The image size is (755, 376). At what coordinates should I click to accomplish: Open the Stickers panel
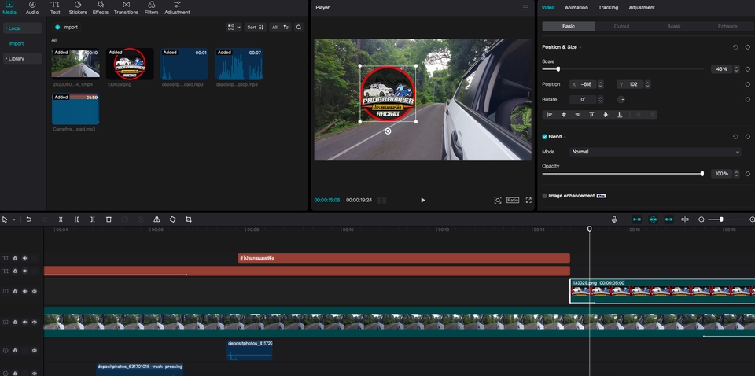point(78,8)
